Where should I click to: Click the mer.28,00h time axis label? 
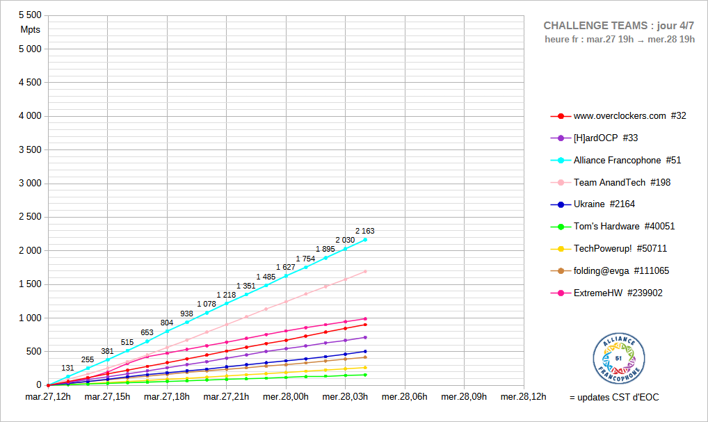tap(286, 398)
